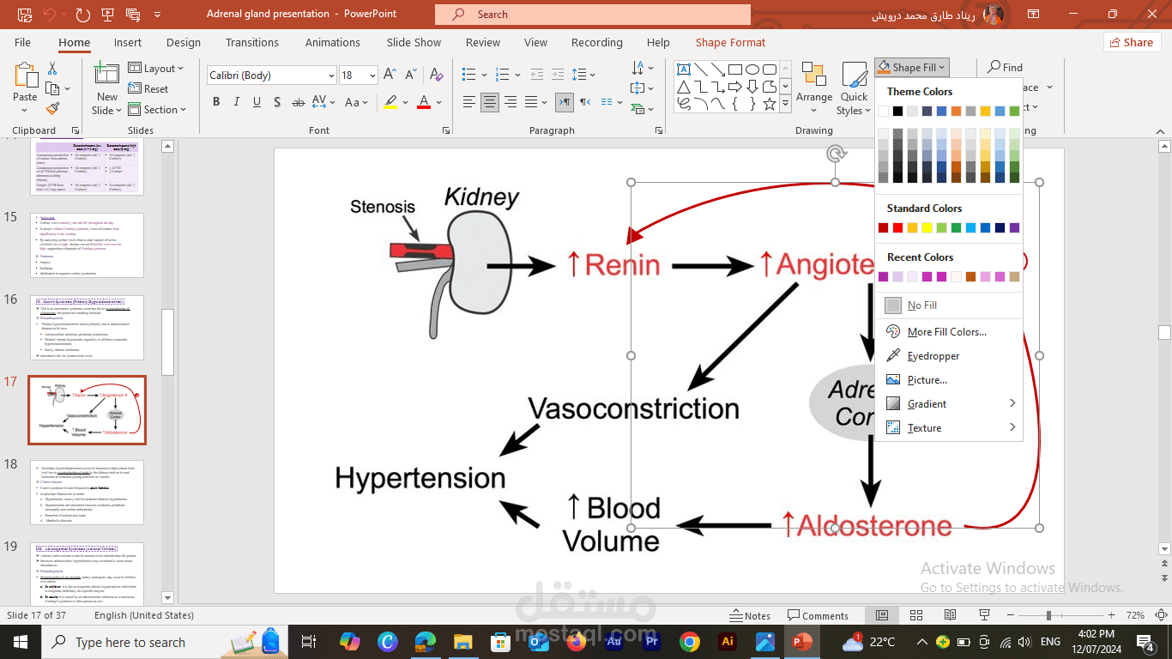Toggle left-to-right text direction button

coord(565,102)
